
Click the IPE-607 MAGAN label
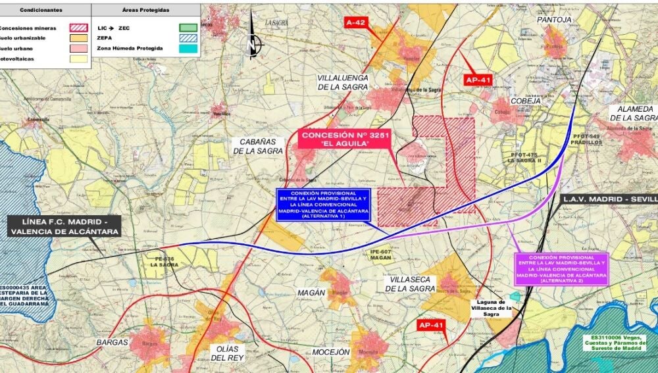click(x=380, y=255)
